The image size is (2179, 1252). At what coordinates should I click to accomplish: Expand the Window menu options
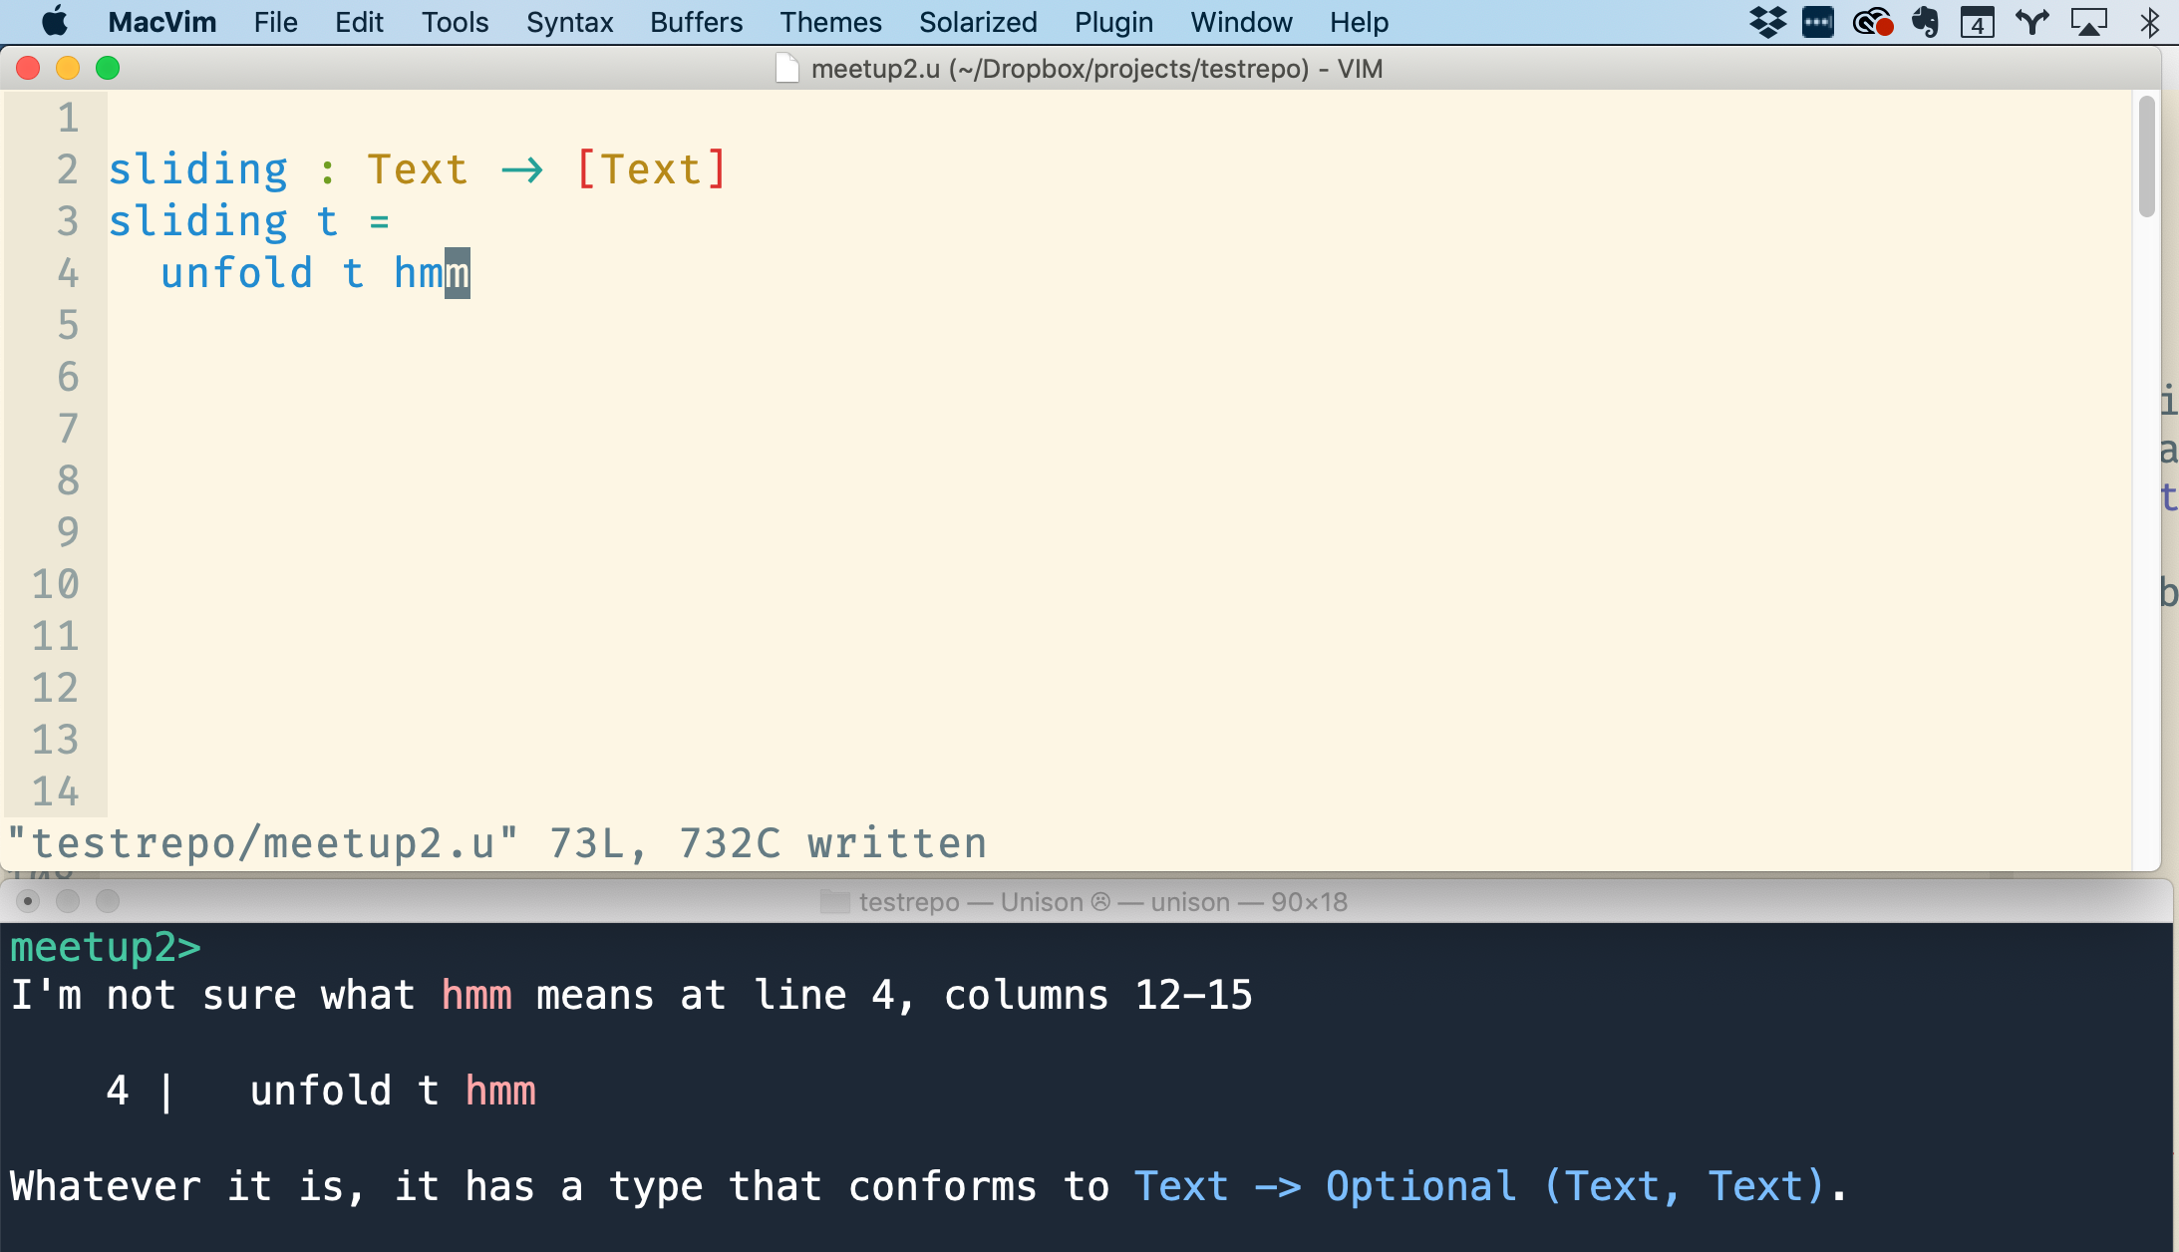(x=1239, y=21)
